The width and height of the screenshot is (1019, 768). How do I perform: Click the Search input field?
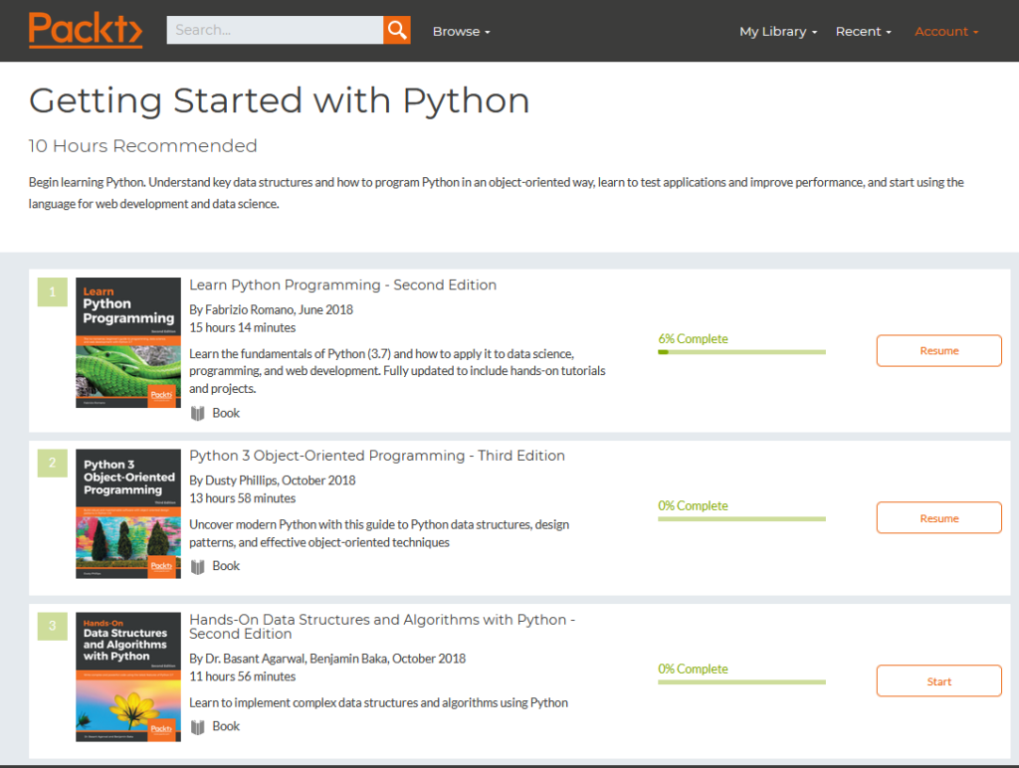[x=275, y=30]
